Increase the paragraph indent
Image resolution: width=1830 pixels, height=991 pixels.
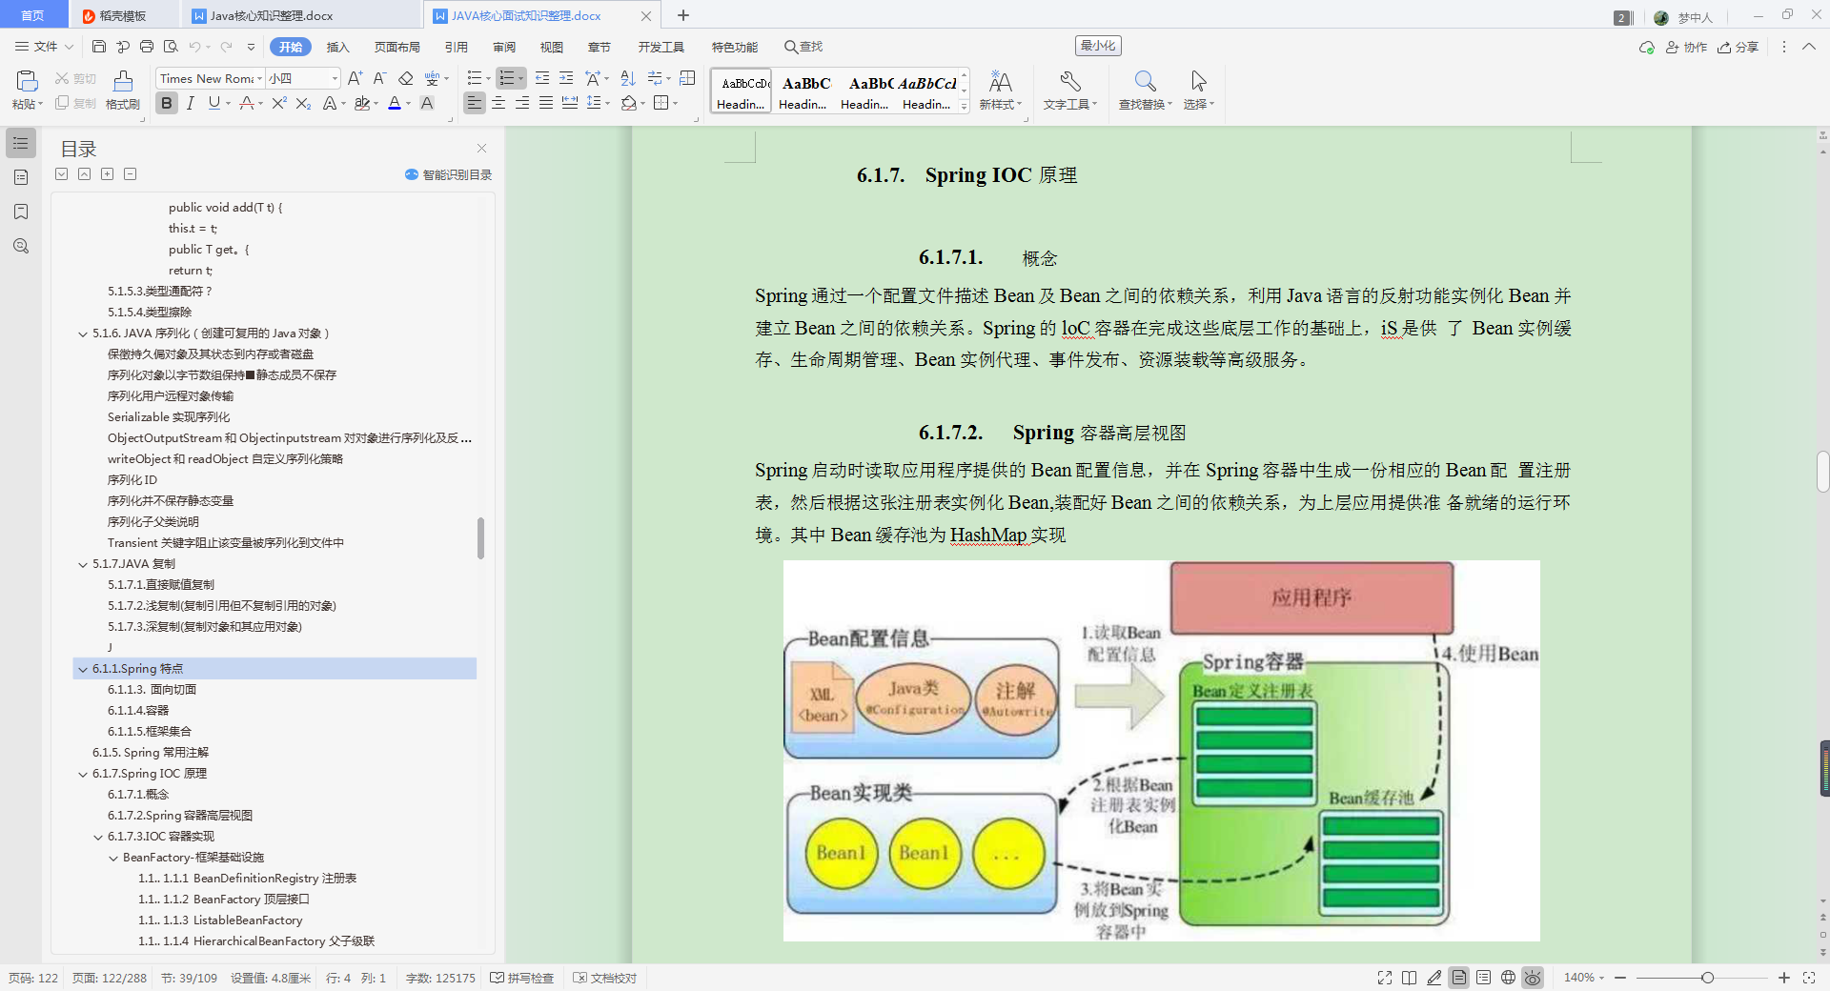coord(566,78)
